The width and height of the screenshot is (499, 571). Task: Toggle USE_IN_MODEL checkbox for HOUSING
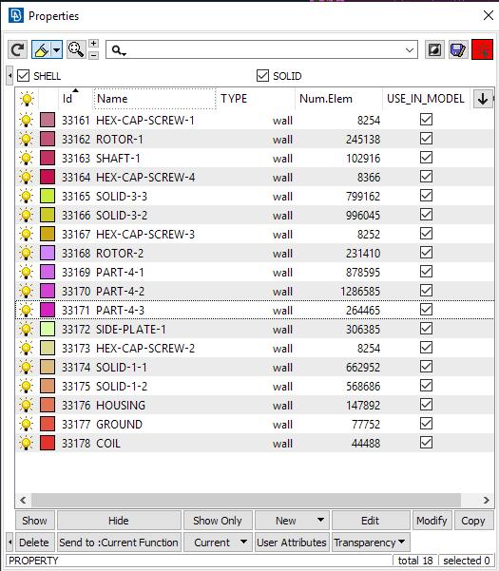point(426,405)
